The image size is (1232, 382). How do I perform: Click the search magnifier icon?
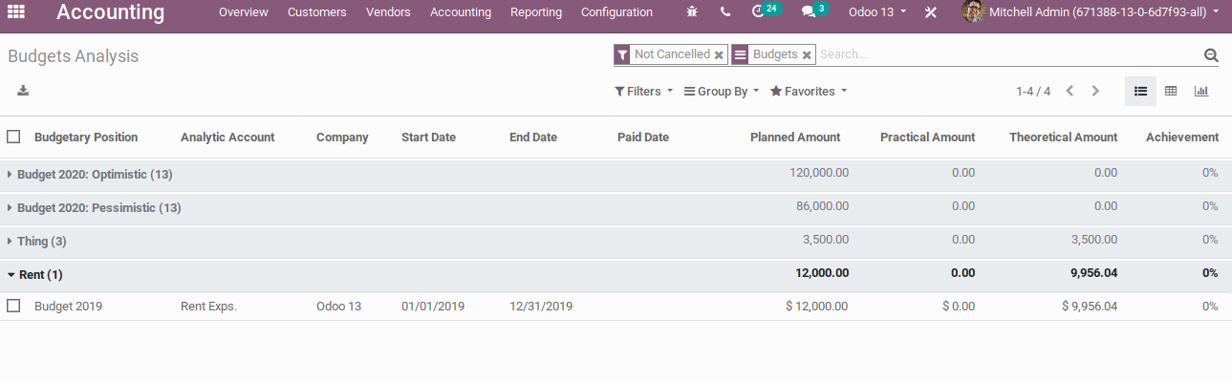pos(1211,55)
